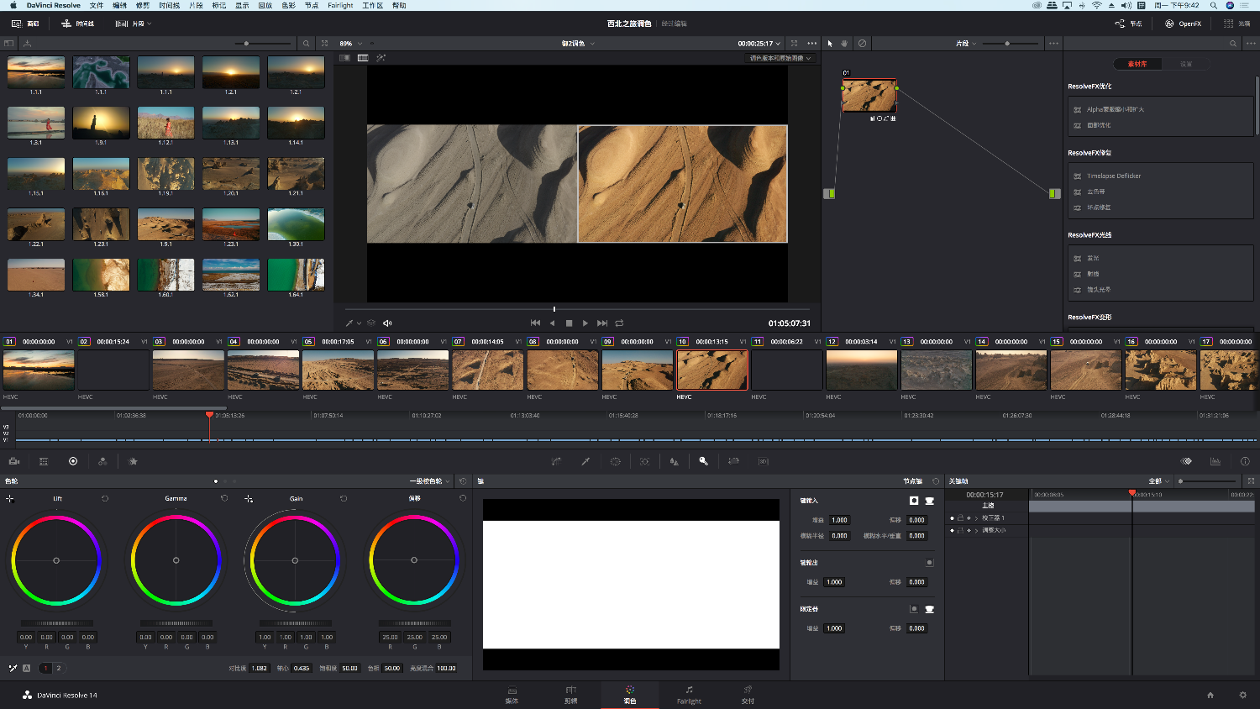This screenshot has width=1260, height=709.
Task: Open the Sizing palette icon
Action: point(733,461)
